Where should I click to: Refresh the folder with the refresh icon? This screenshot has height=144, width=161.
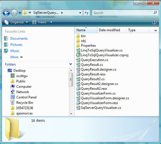[87, 13]
